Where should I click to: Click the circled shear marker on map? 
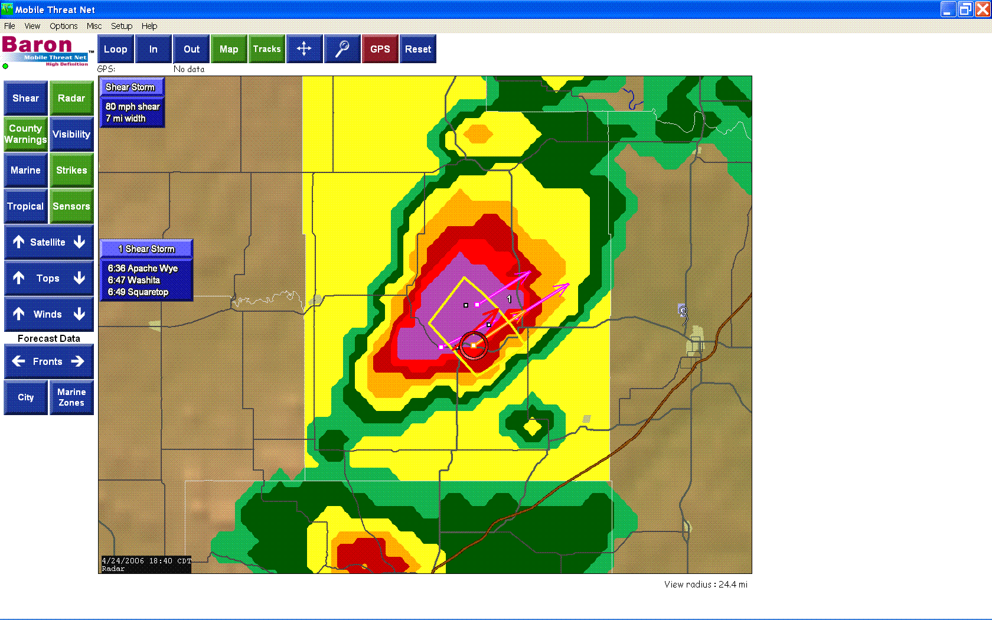pos(474,345)
